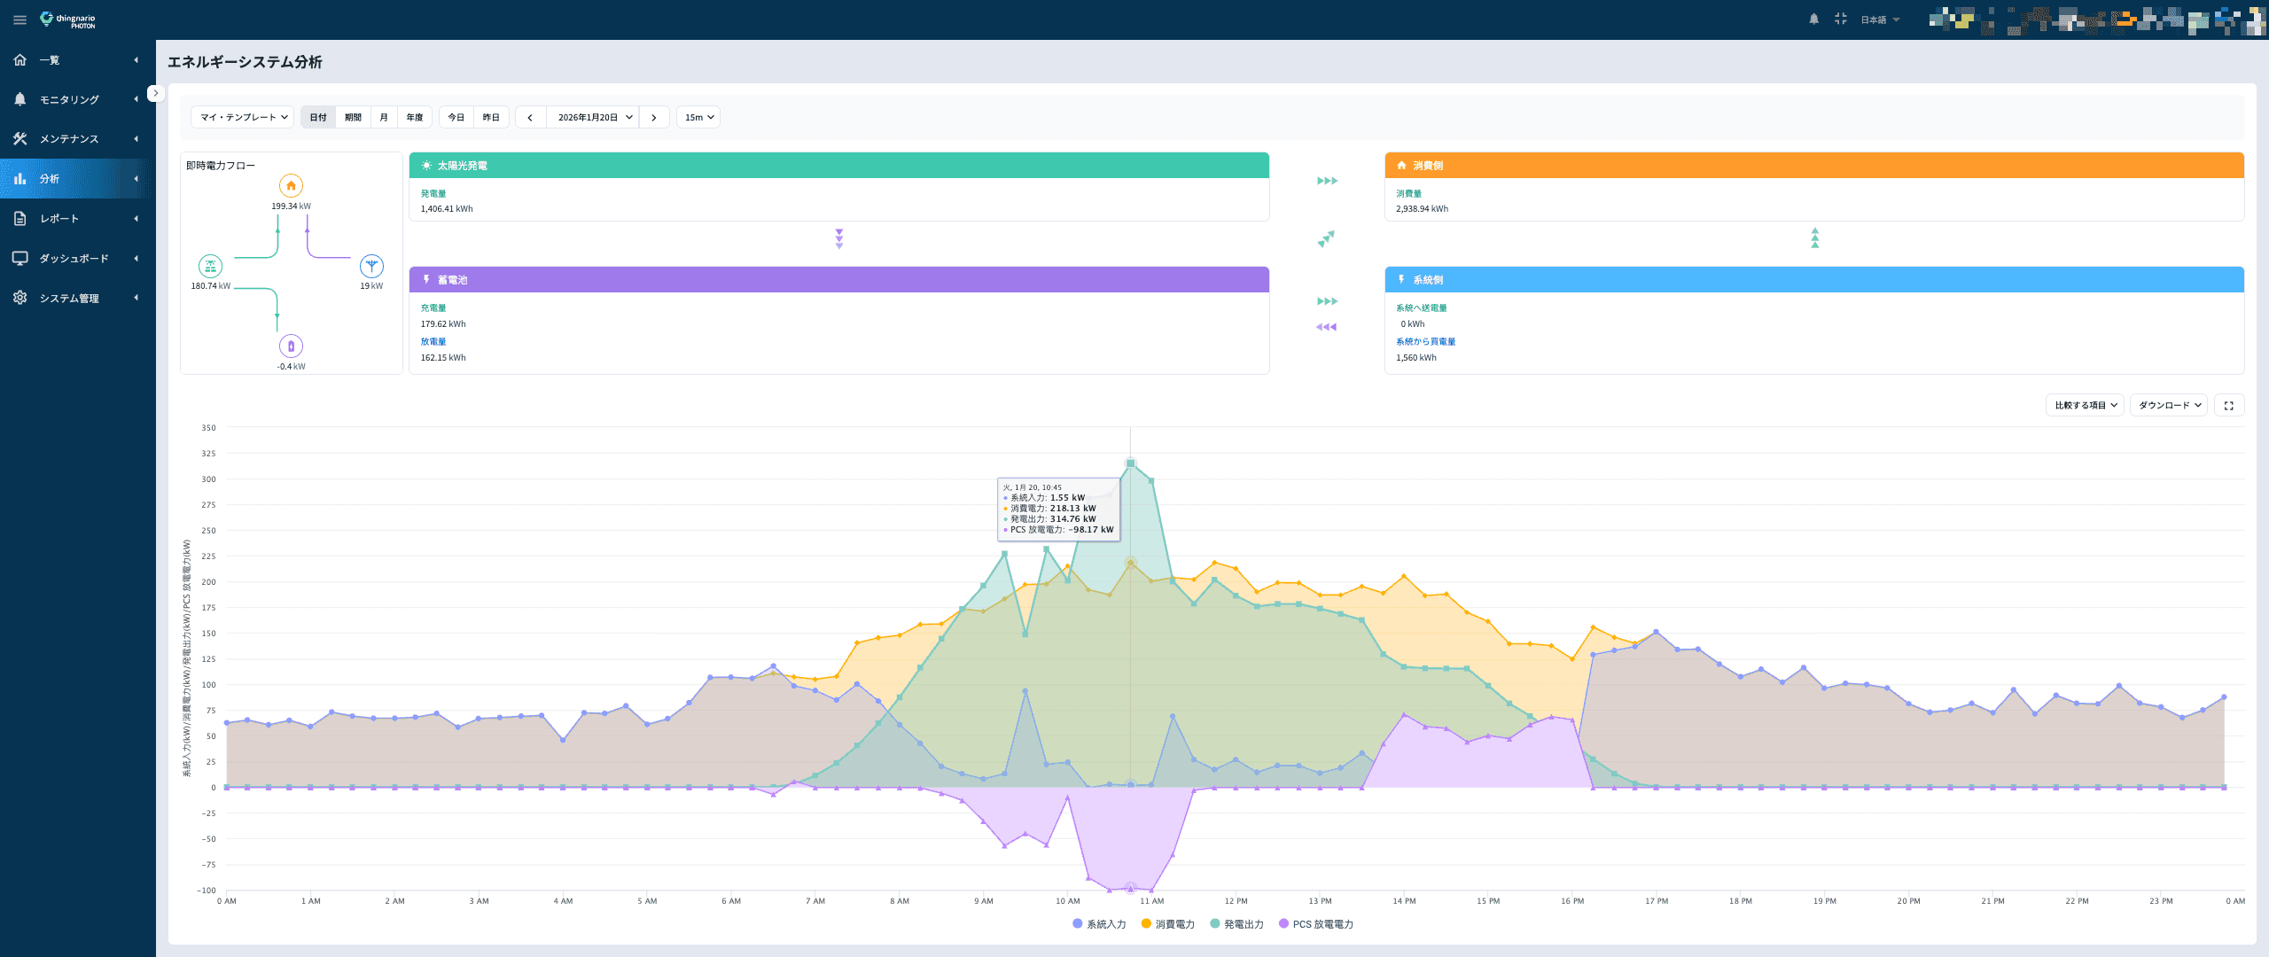The image size is (2269, 957).
Task: Open the 比較する項目 dropdown
Action: coord(2085,405)
